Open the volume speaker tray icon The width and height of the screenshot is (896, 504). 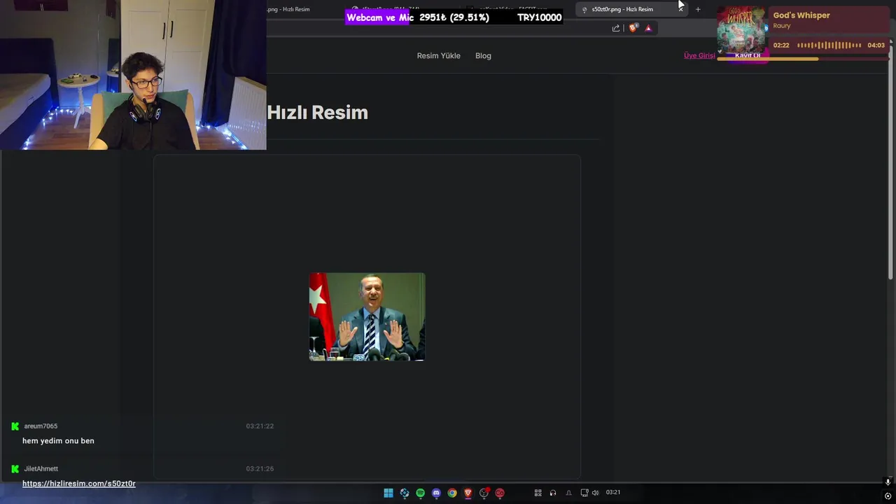coord(596,493)
